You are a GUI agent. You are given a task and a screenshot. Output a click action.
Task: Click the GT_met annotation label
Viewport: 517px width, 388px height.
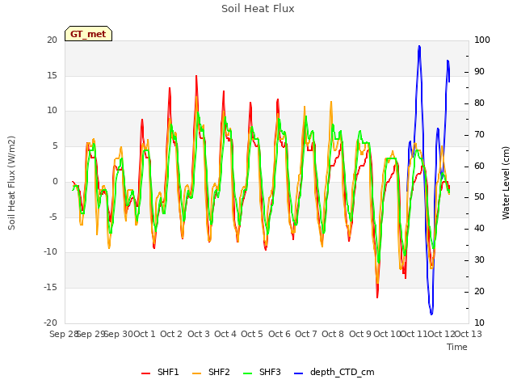[x=88, y=34]
